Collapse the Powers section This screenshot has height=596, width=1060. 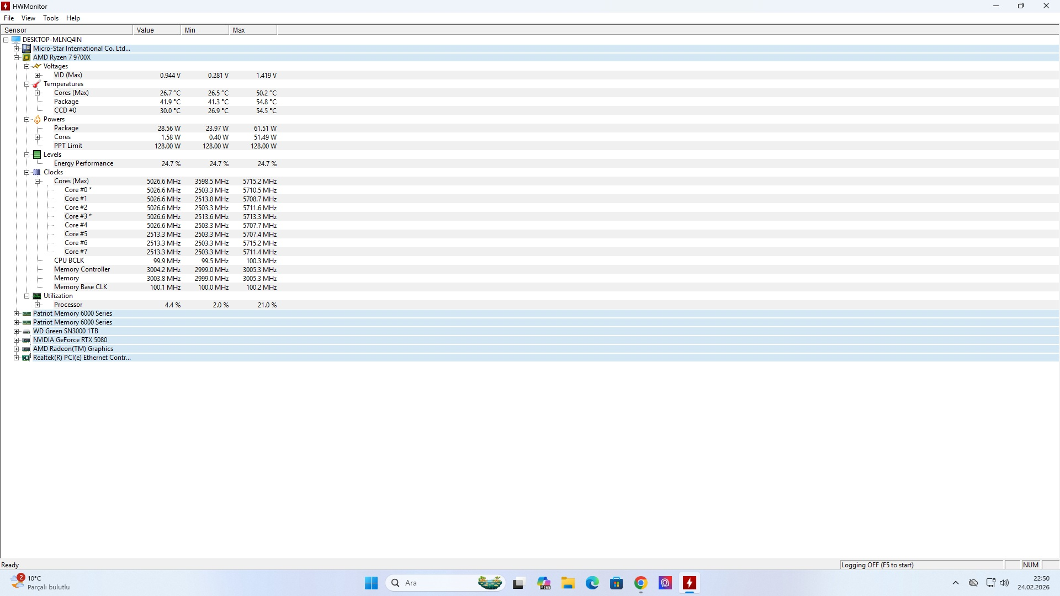[x=27, y=119]
